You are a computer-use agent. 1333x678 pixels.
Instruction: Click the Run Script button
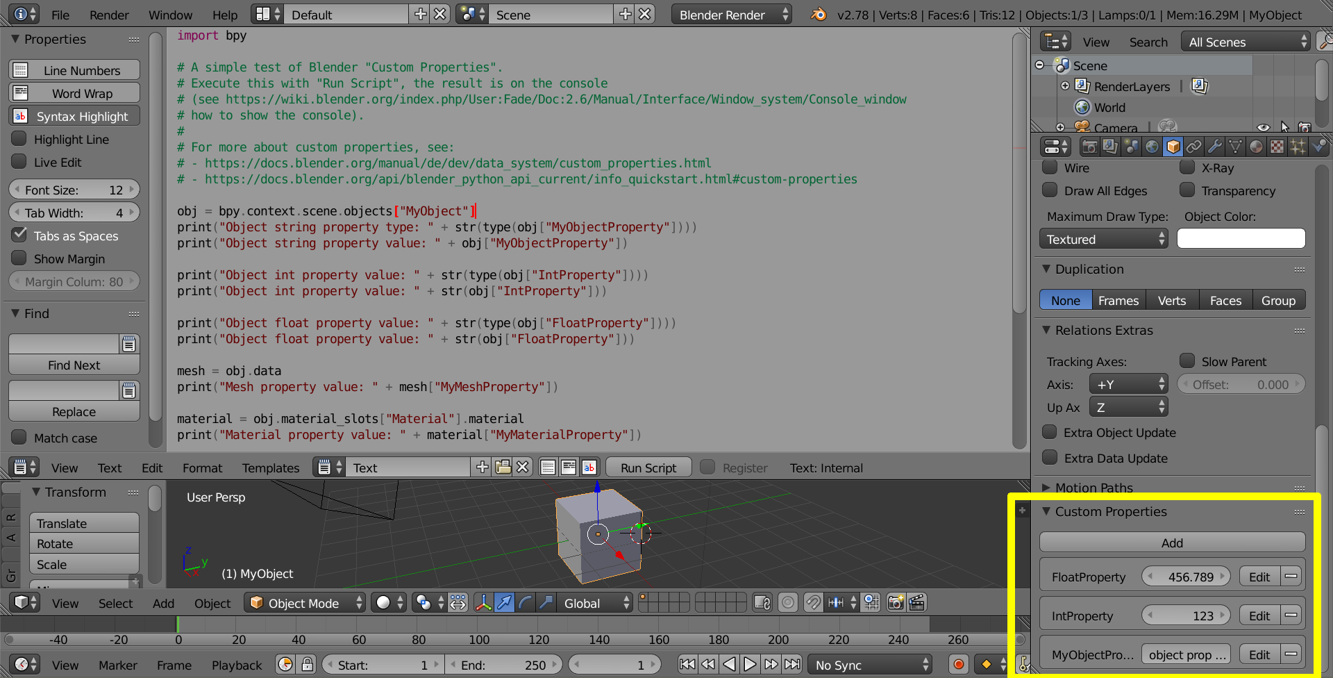[648, 468]
